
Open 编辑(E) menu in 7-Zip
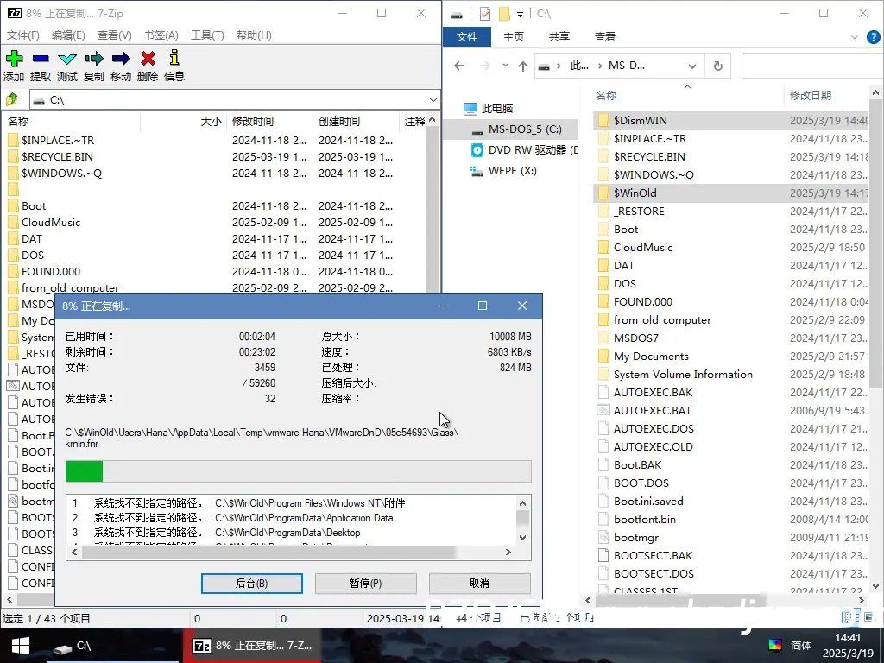(68, 35)
